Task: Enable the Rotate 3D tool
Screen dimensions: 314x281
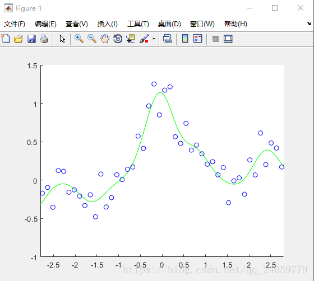Action: pyautogui.click(x=118, y=39)
